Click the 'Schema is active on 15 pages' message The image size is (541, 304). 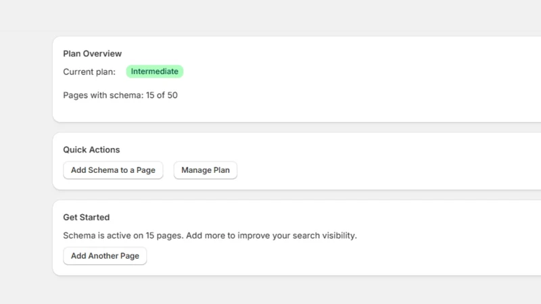tap(210, 235)
